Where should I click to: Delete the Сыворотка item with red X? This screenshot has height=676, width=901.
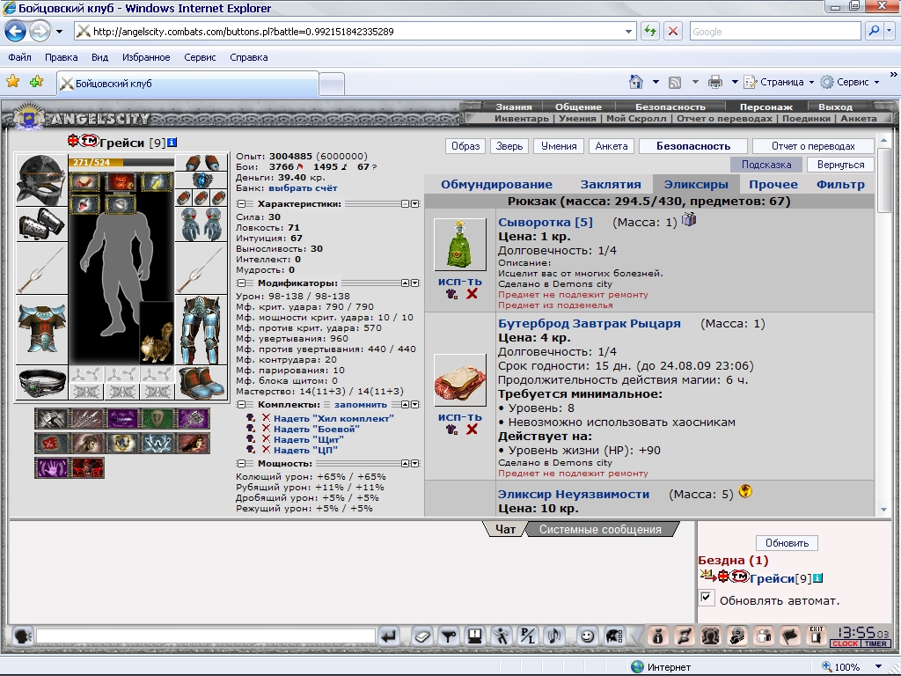[472, 294]
